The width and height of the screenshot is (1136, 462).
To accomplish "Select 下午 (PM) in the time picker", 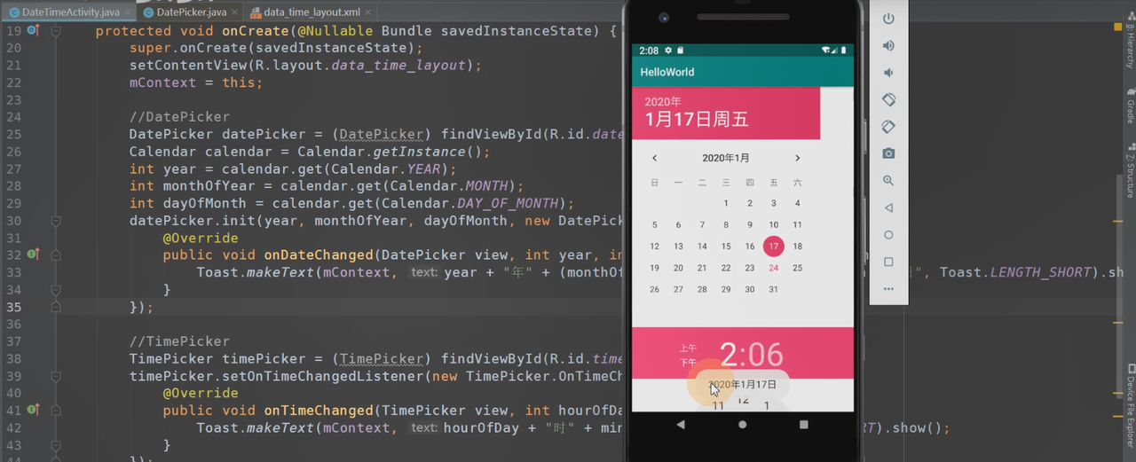I will (688, 363).
